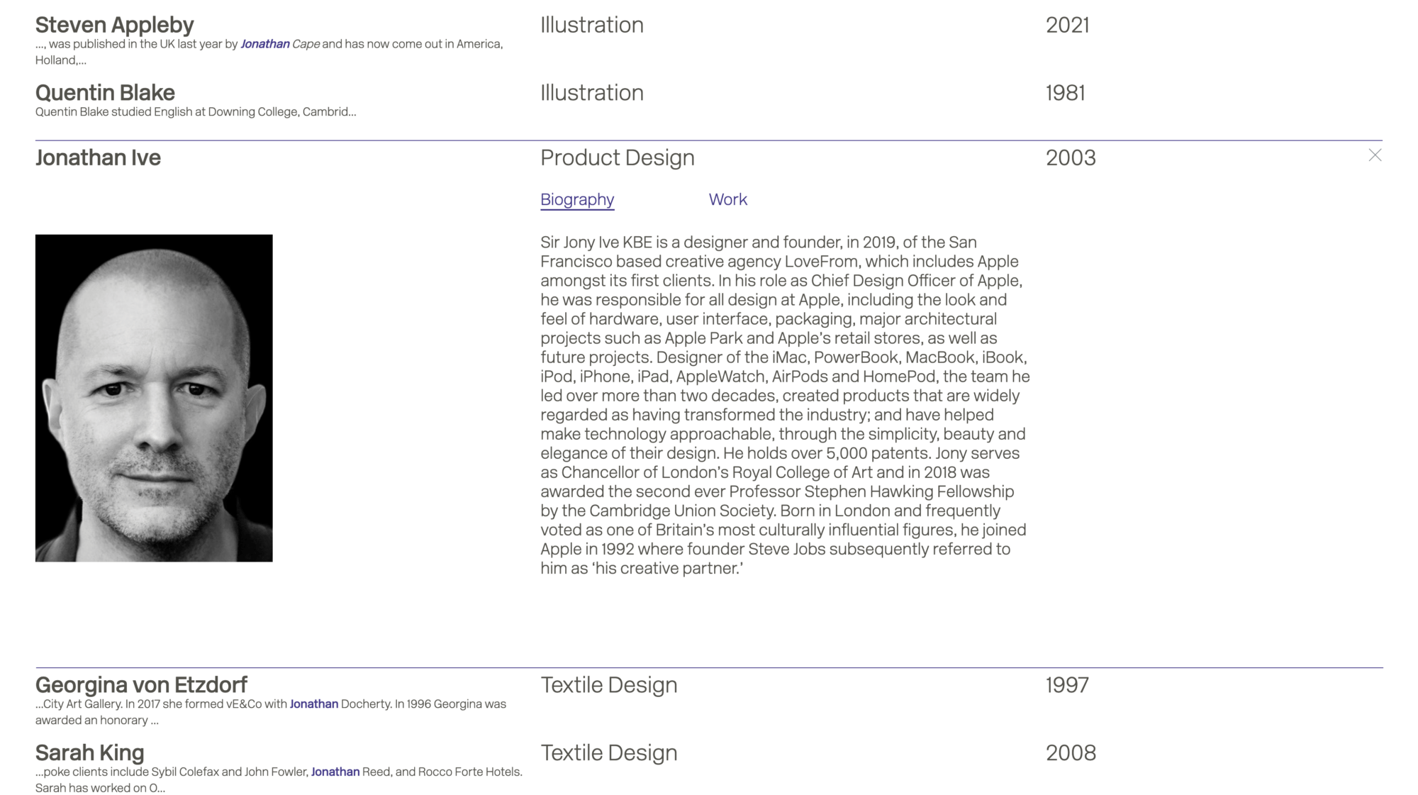Viewport: 1418px width, 795px height.
Task: Click Textile Design for Sarah King
Action: coord(608,753)
